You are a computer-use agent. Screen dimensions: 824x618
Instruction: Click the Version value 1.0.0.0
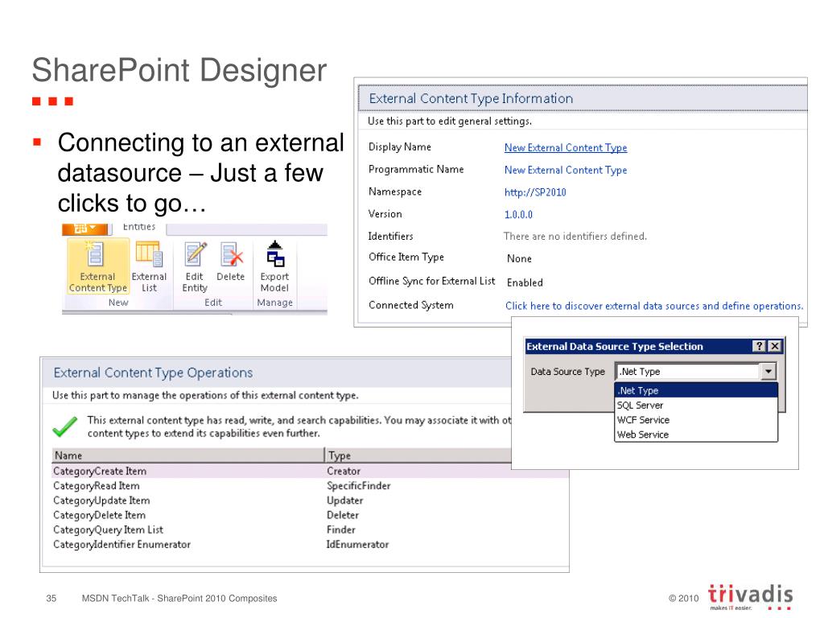tap(518, 214)
